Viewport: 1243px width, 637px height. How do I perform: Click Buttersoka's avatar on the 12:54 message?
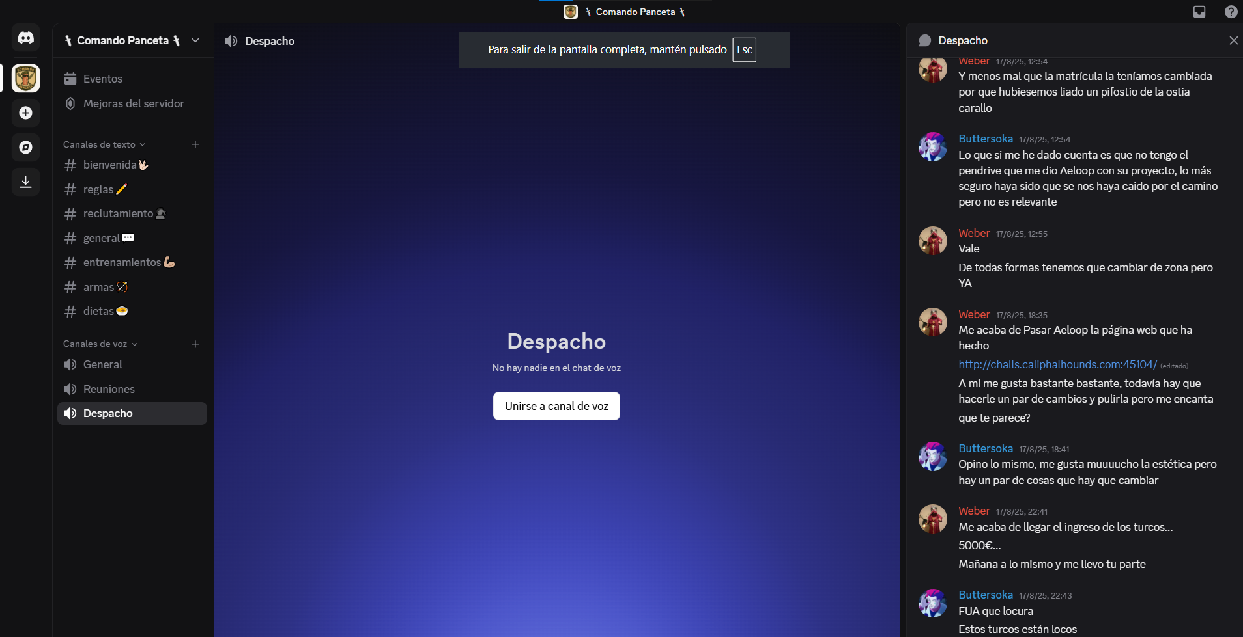click(933, 147)
